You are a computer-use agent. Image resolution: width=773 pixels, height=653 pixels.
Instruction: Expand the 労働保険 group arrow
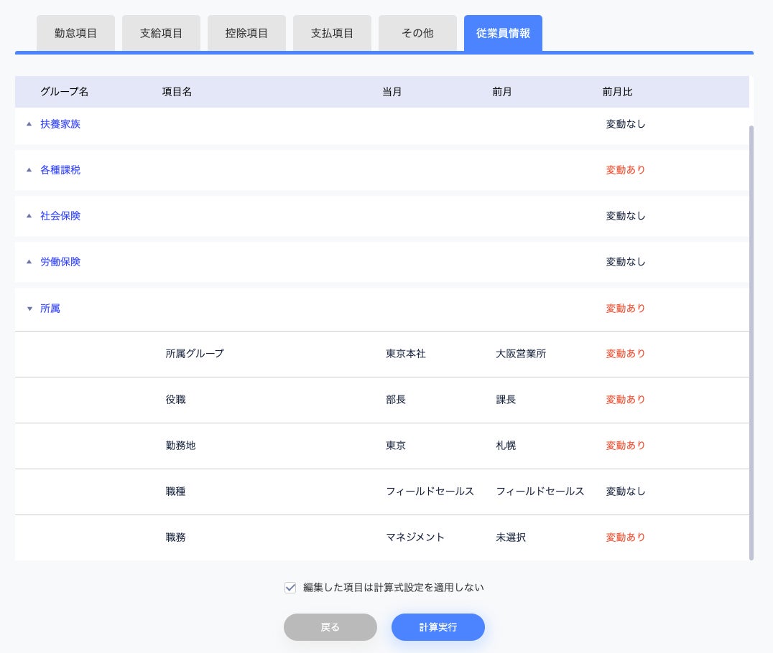pos(29,261)
